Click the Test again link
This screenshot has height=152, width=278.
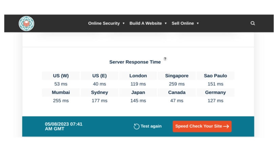pyautogui.click(x=151, y=126)
